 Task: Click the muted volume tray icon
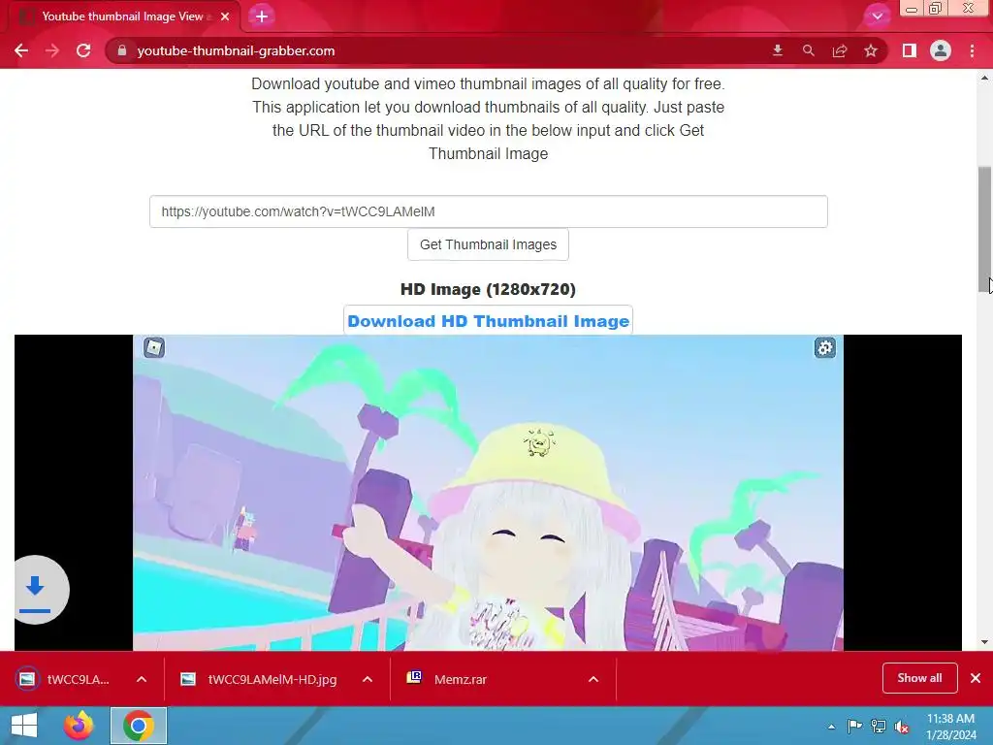coord(901,727)
